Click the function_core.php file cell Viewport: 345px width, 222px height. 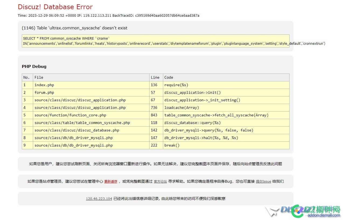pos(91,115)
